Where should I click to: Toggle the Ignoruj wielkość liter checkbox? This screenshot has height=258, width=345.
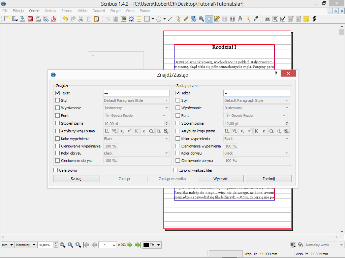176,170
